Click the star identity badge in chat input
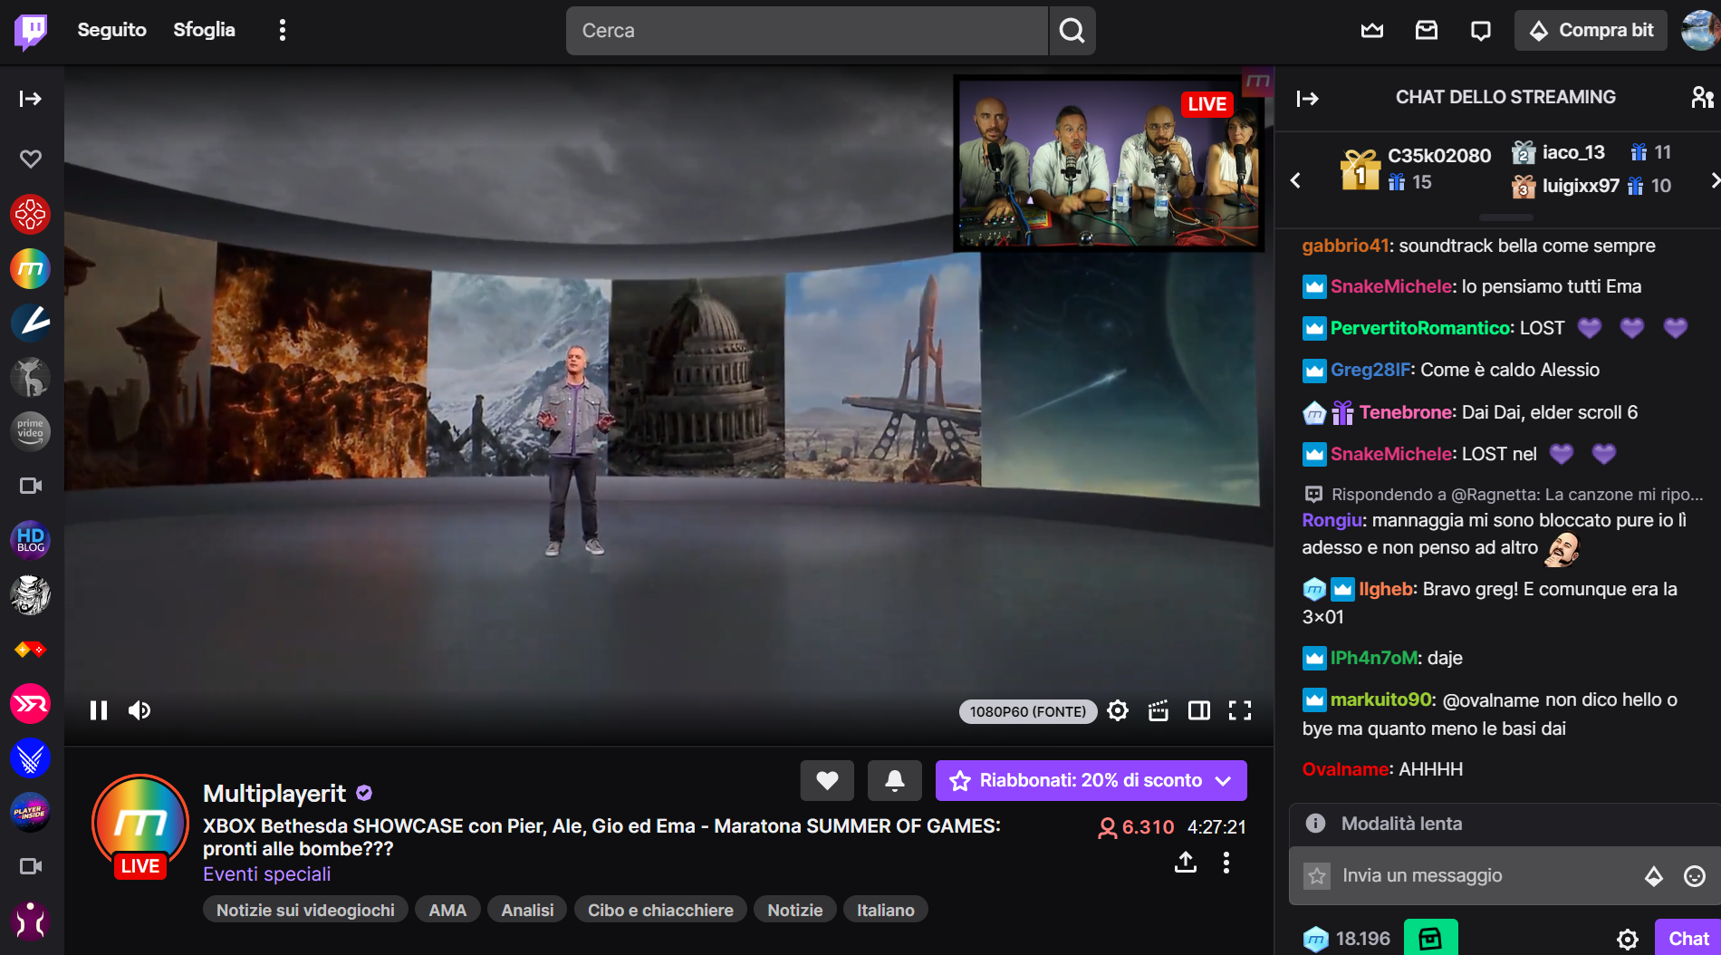This screenshot has width=1721, height=955. pyautogui.click(x=1317, y=876)
